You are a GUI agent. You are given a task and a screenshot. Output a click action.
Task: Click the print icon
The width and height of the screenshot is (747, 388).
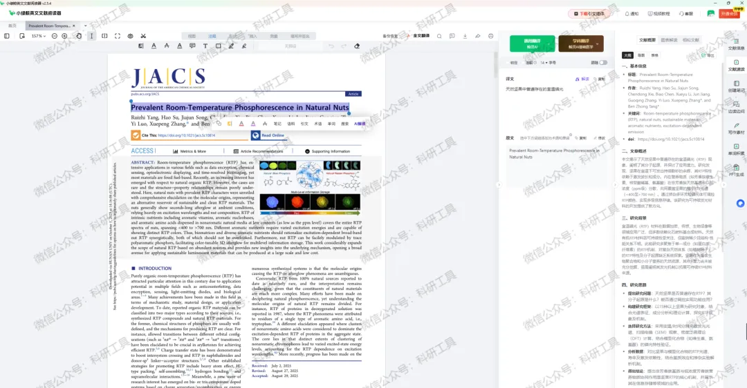click(490, 36)
